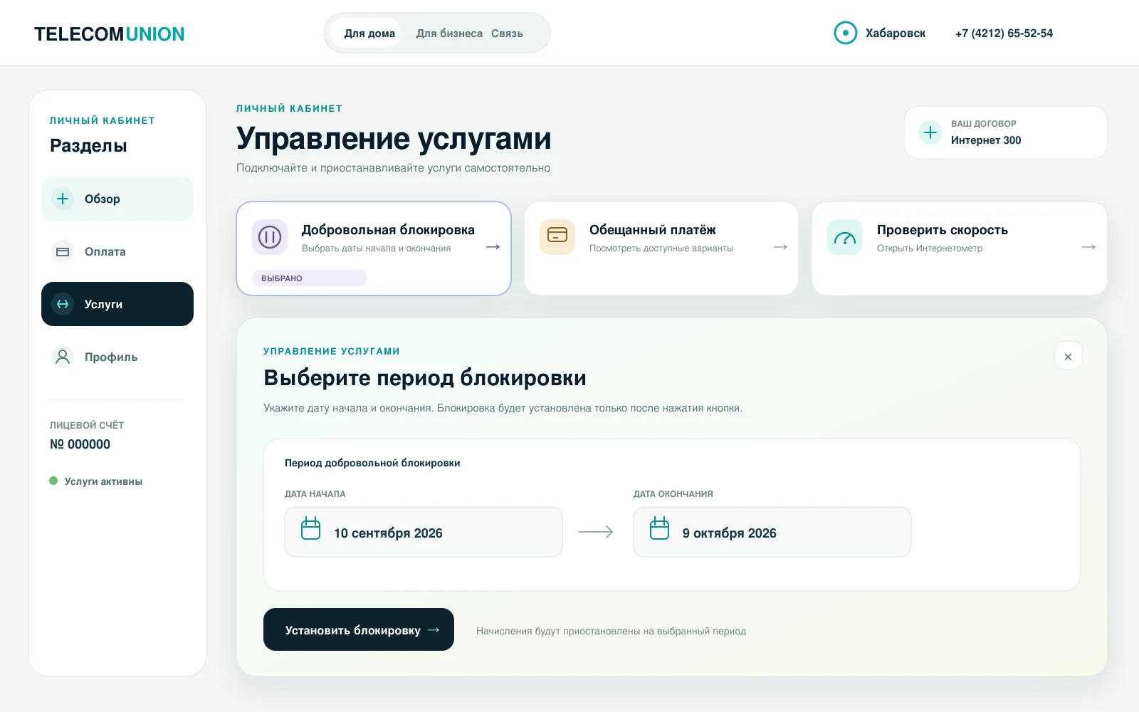Click the card icon of Обещанный платёж
This screenshot has width=1139, height=712.
click(557, 237)
